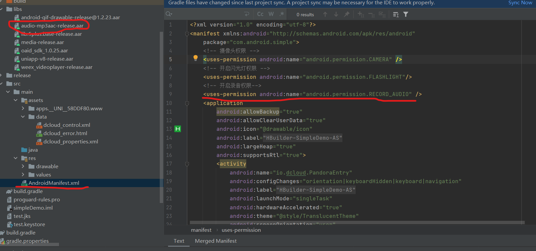This screenshot has width=536, height=251.
Task: Collapse the data folder chevron
Action: click(x=23, y=117)
